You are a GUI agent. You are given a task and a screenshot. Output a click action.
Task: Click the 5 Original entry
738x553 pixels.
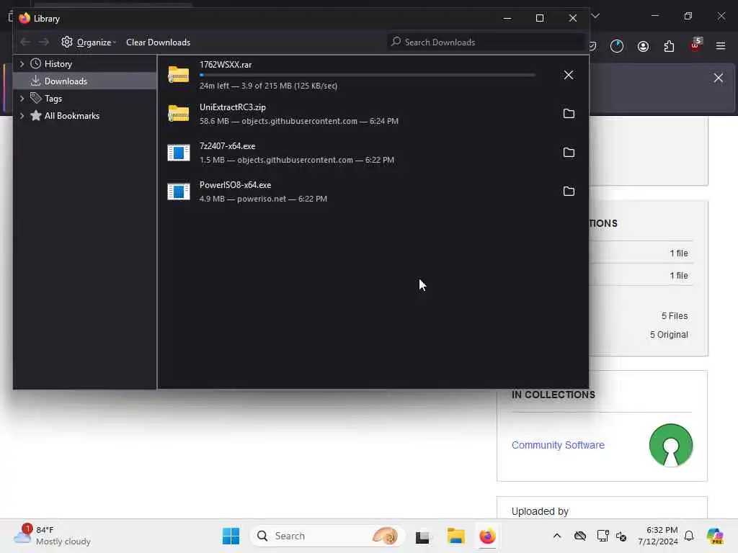669,335
